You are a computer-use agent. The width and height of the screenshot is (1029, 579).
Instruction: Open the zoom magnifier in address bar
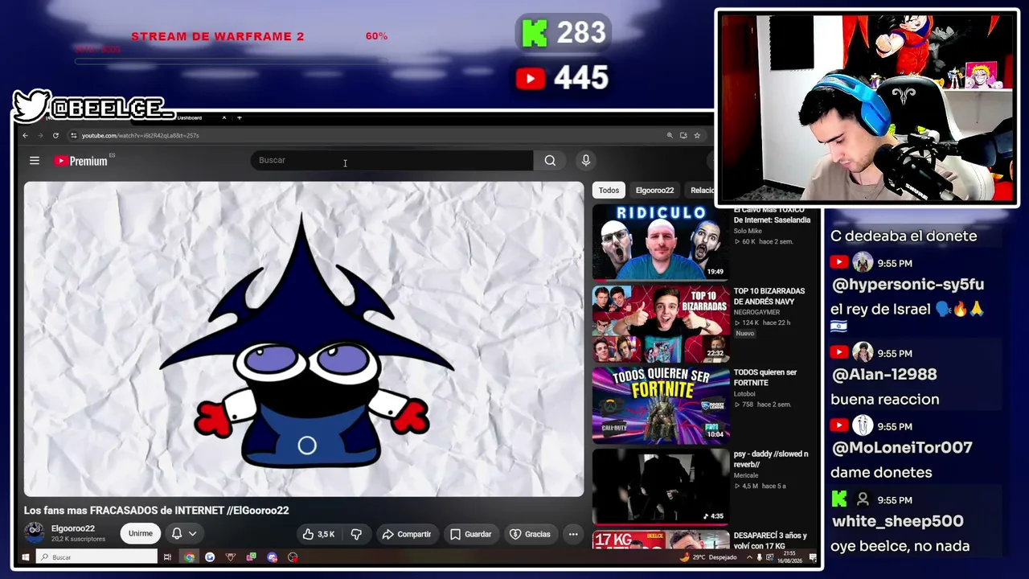pos(670,135)
